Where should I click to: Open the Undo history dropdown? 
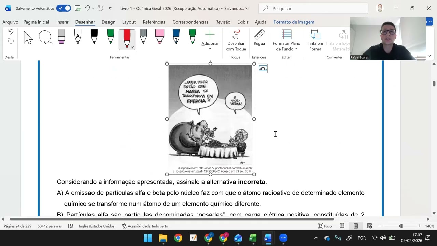click(x=93, y=8)
